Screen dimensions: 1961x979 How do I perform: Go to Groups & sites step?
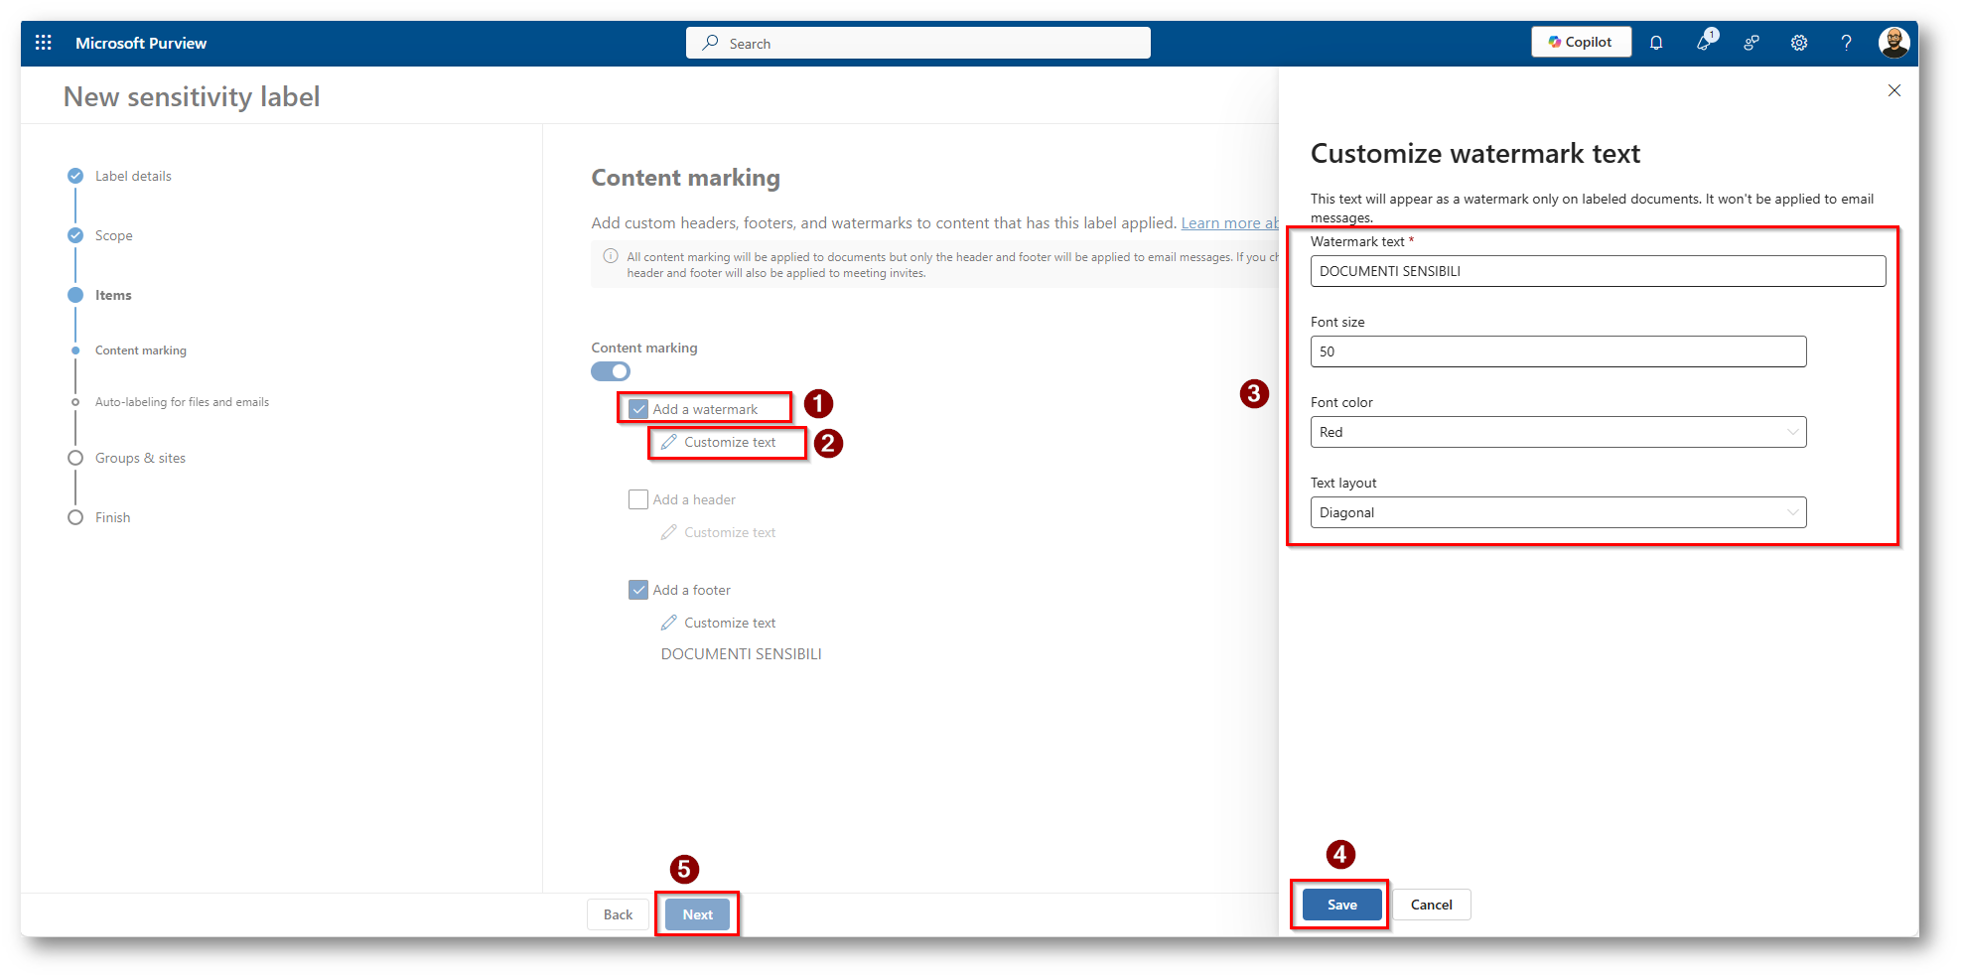click(x=140, y=458)
